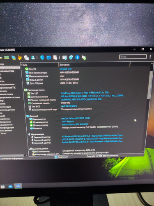This screenshot has height=206, width=154.
Task: Click the Поле column header
Action: (x=40, y=65)
